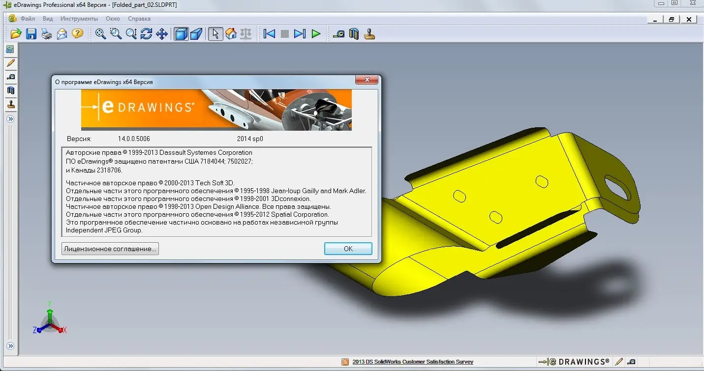Save the document with the floppy icon
The height and width of the screenshot is (371, 704).
click(x=31, y=34)
